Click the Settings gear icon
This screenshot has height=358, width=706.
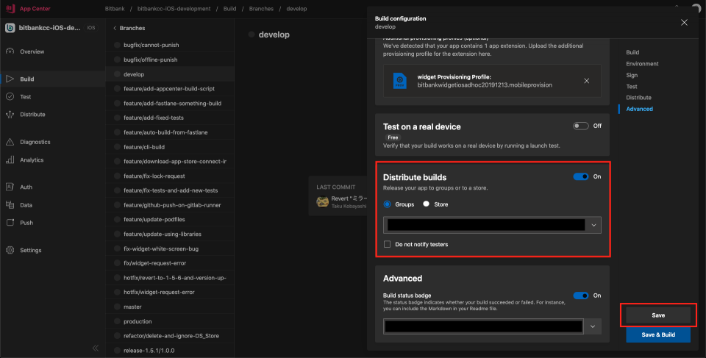coord(10,250)
